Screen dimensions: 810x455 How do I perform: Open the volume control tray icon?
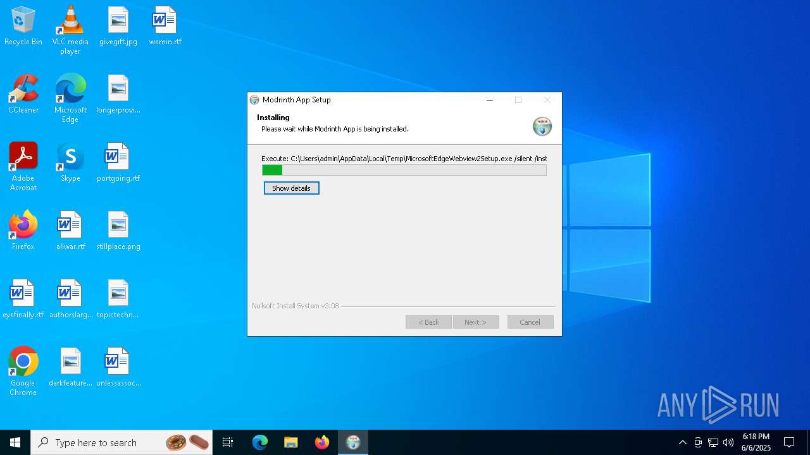(x=728, y=442)
